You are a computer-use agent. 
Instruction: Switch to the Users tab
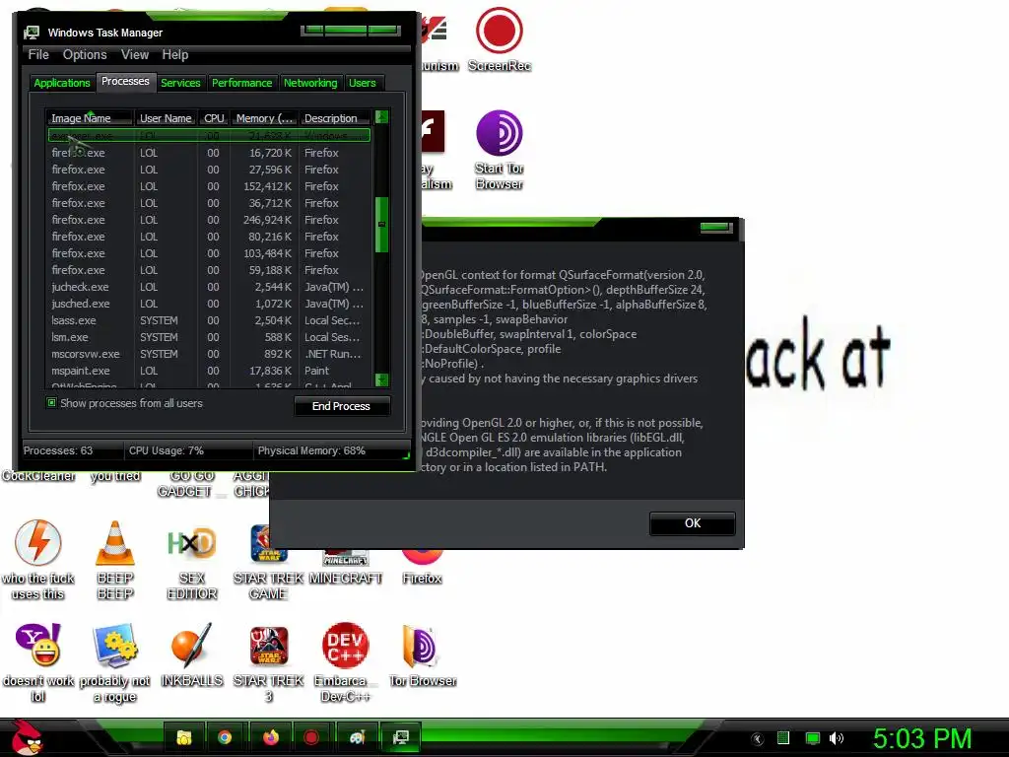[x=363, y=83]
